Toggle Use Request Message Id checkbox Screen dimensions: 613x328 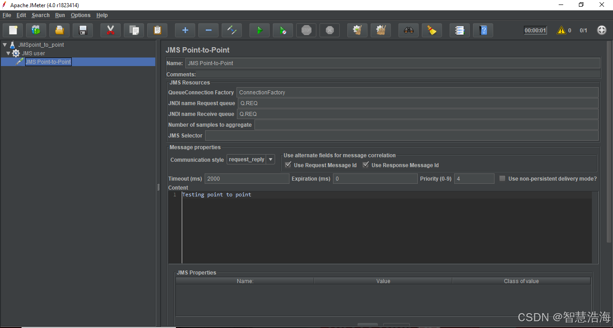pyautogui.click(x=288, y=165)
